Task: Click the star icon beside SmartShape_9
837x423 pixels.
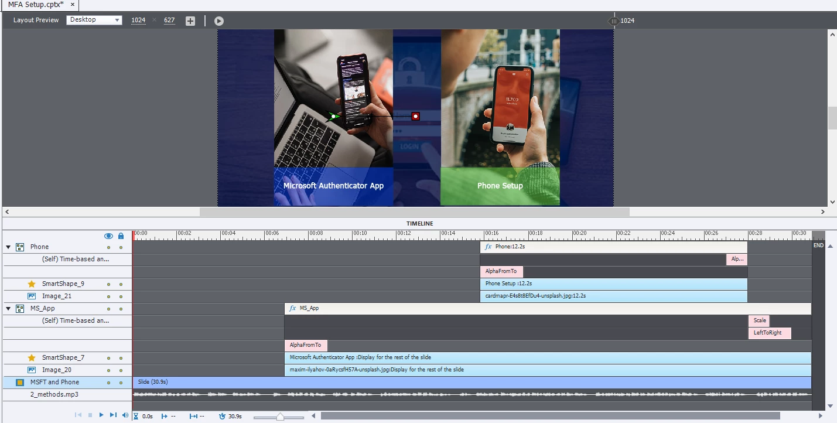Action: [x=32, y=284]
